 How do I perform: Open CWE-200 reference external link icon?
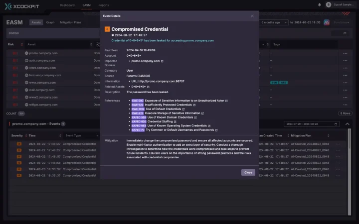coord(226,101)
